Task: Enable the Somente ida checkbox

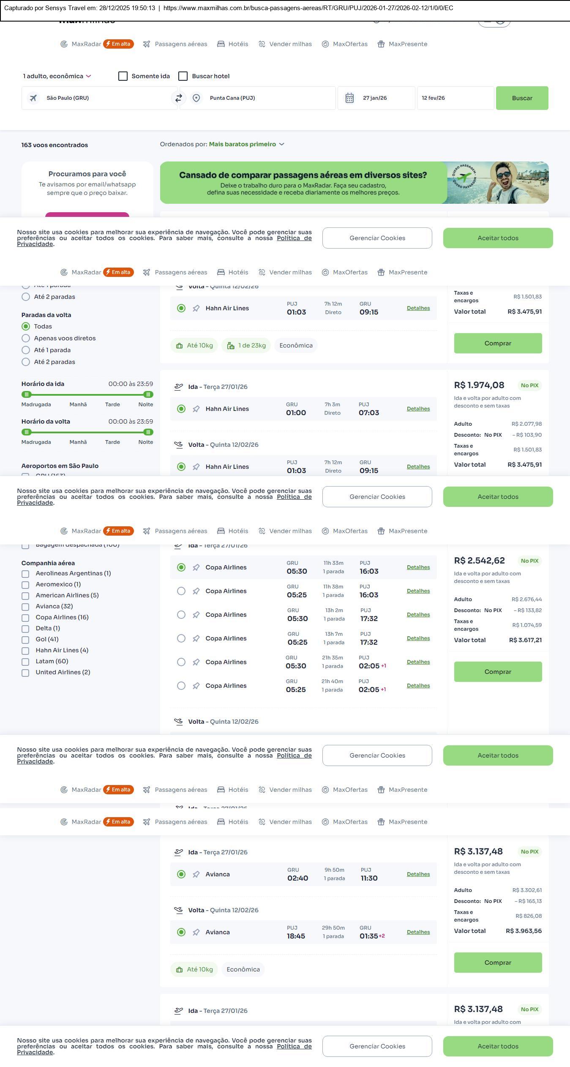Action: coord(123,76)
